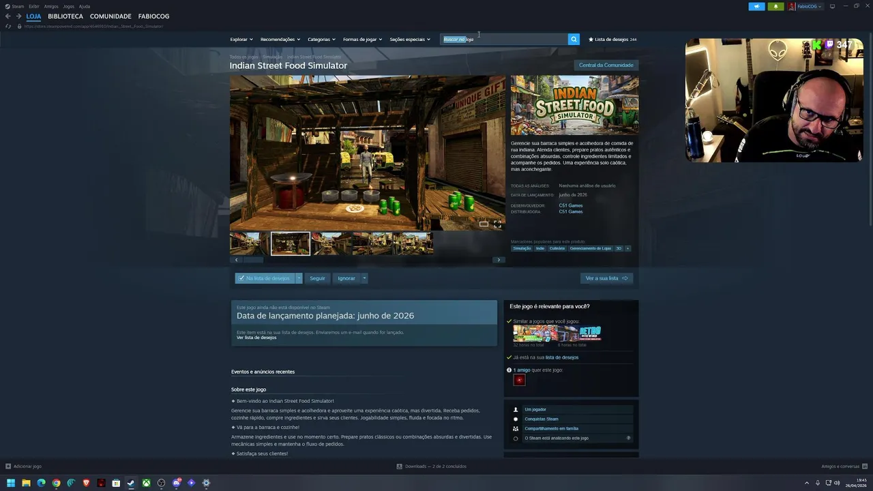Screen dimensions: 873x491
Task: Select the highlighted second screenshot thumbnail
Action: pos(291,243)
